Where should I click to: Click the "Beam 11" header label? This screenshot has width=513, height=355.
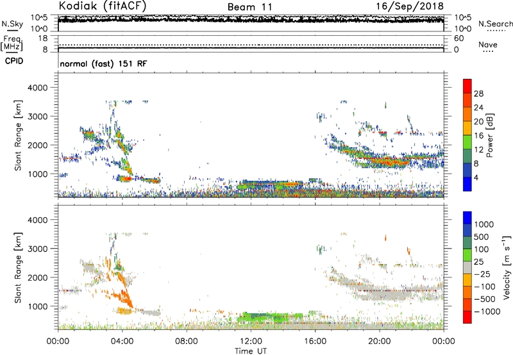point(249,7)
